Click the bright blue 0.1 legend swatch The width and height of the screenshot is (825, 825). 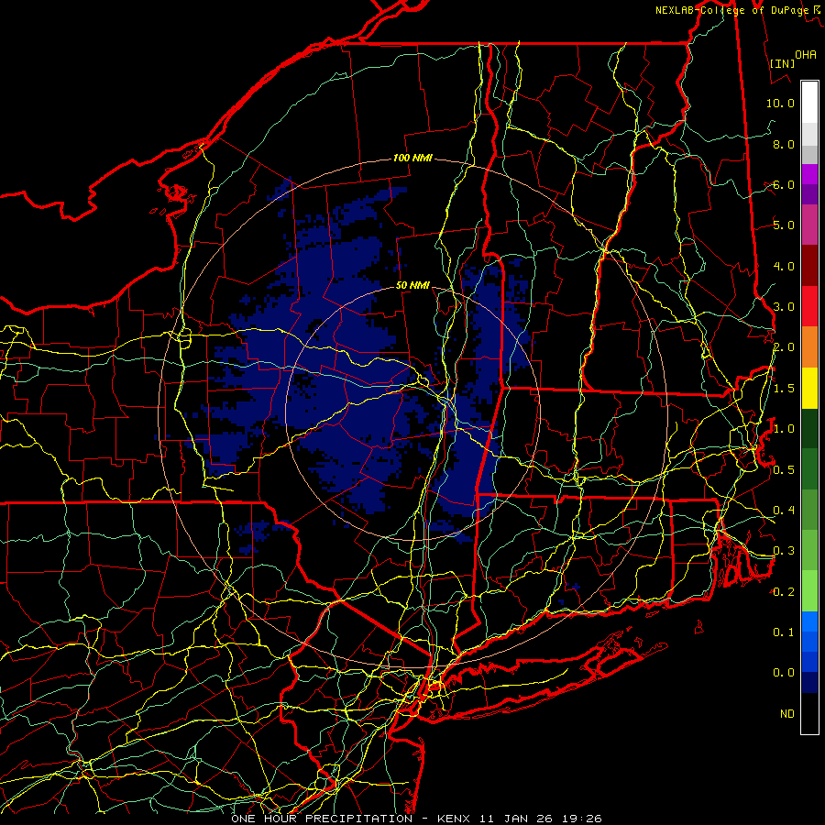[x=809, y=621]
